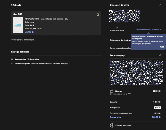Viewport: 166px width, 130px height.
Task: Open Cambiar el punto de recogida link
Action: (x=148, y=29)
